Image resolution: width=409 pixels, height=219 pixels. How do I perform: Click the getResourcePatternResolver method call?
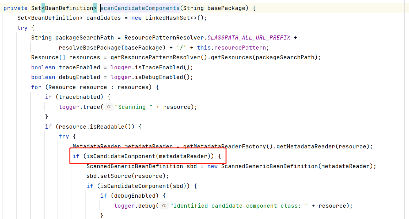tap(155, 57)
